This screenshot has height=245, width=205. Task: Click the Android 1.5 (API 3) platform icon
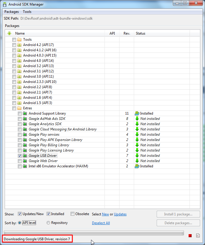19,103
